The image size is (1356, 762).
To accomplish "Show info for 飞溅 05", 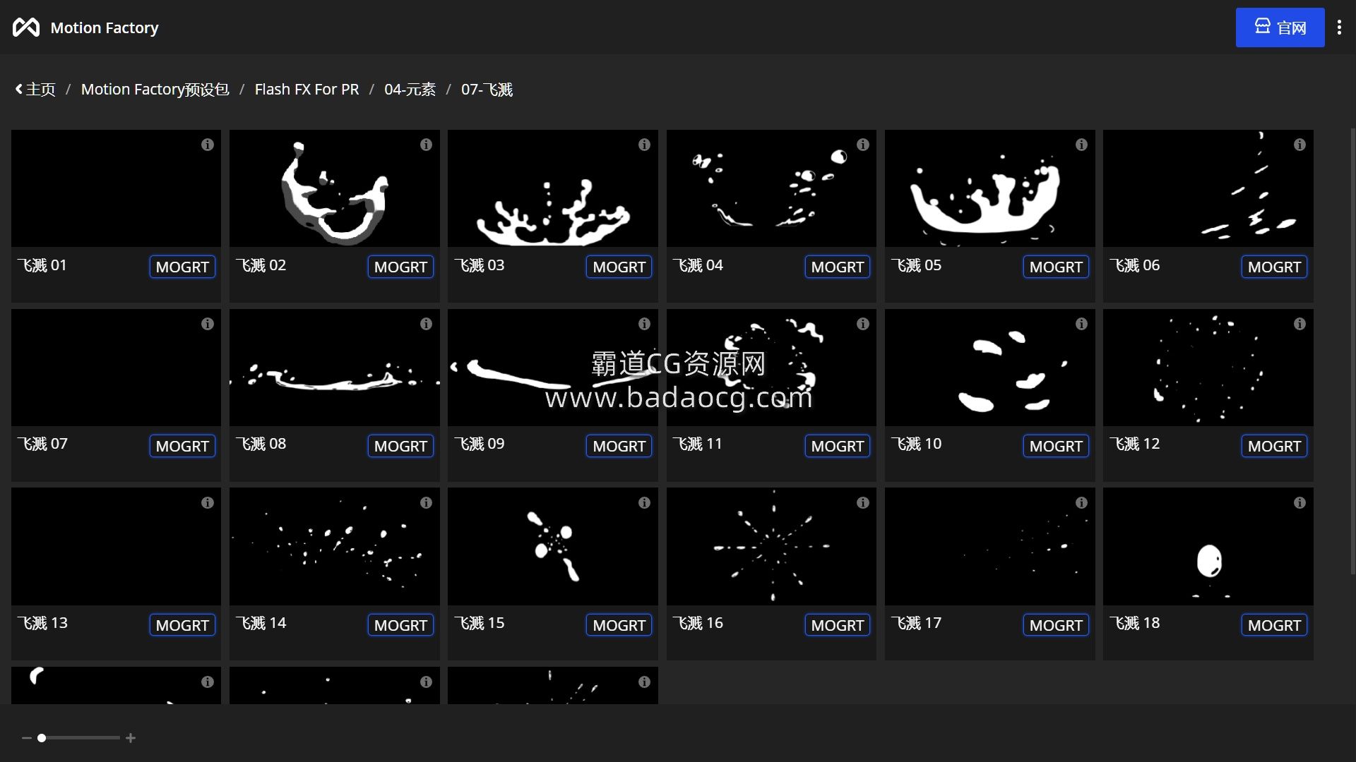I will point(1081,145).
